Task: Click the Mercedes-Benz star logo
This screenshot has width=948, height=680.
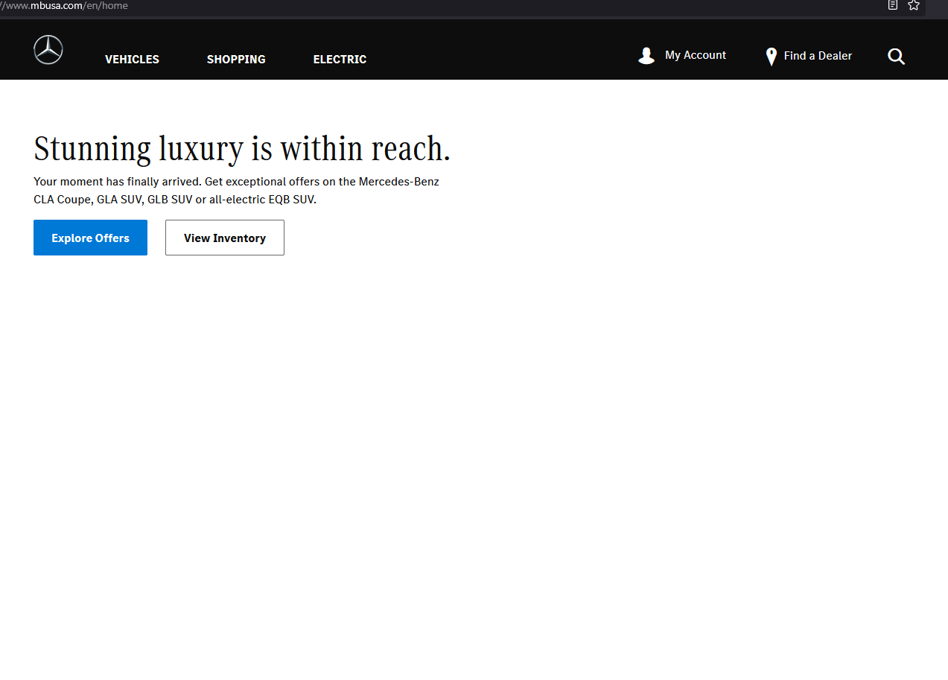Action: (x=48, y=50)
